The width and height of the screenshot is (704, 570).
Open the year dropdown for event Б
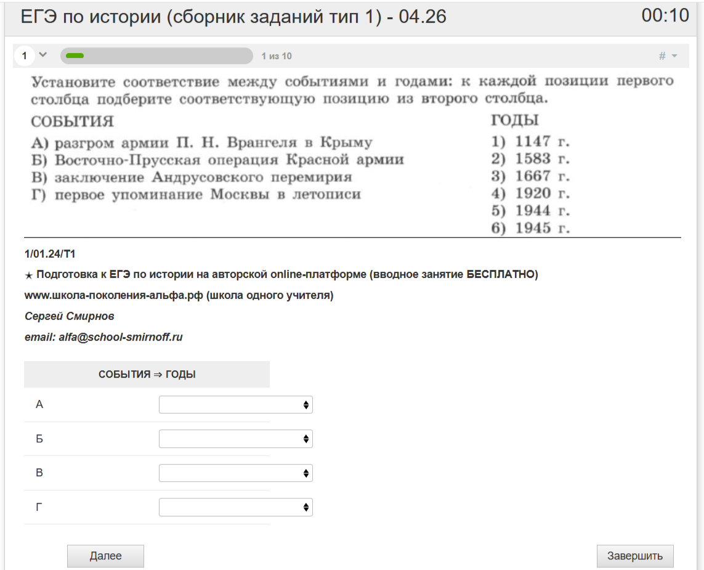(235, 439)
